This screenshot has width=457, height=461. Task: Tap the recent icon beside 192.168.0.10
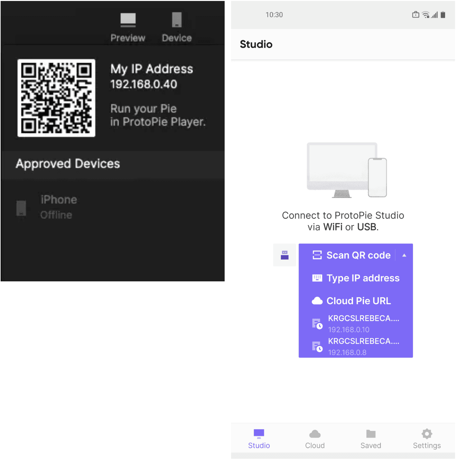pos(317,324)
